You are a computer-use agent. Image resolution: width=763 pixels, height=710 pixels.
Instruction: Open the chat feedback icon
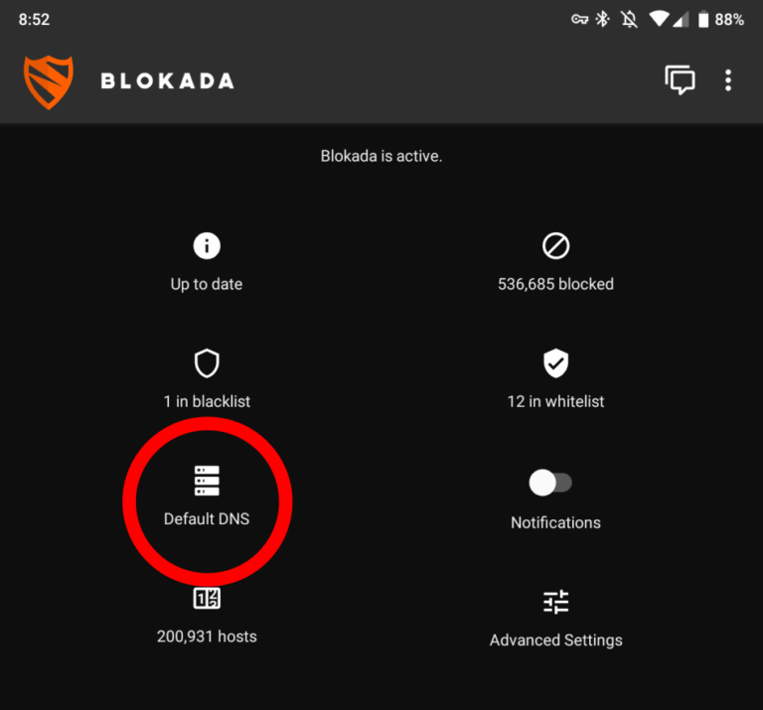tap(680, 80)
